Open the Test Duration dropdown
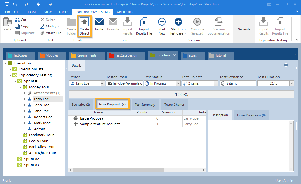This screenshot has height=184, width=301. click(x=291, y=83)
